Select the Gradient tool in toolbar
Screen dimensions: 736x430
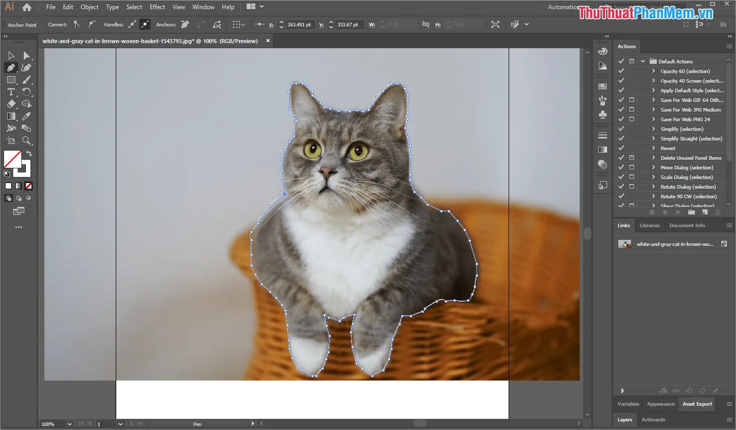point(11,116)
